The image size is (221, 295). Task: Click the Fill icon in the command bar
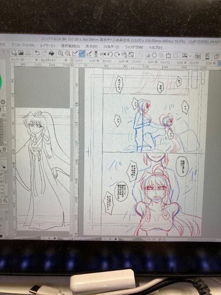pyautogui.click(x=51, y=53)
